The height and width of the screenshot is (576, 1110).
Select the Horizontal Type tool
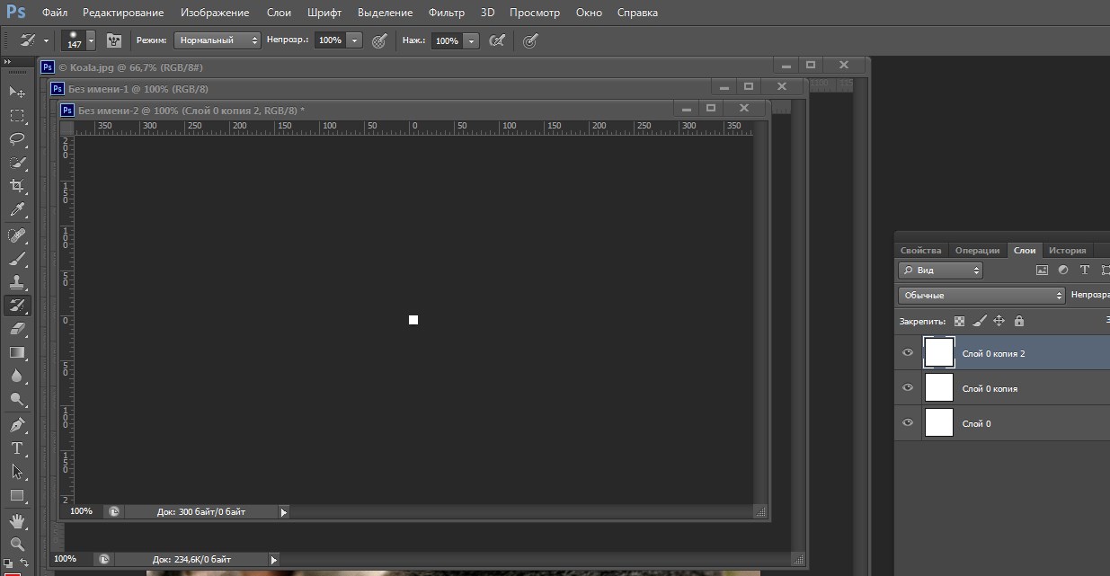pyautogui.click(x=17, y=448)
